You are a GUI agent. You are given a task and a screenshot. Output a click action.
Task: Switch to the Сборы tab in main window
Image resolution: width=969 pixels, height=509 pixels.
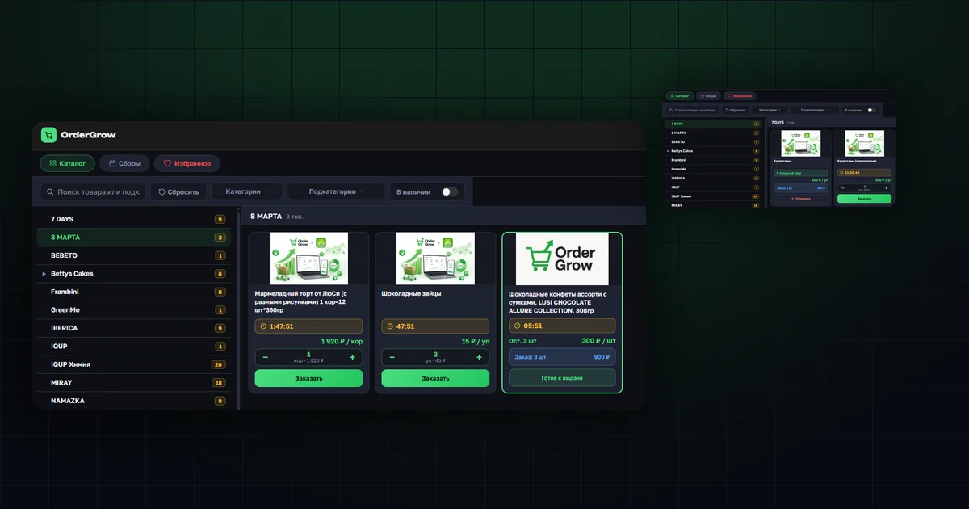pyautogui.click(x=124, y=163)
